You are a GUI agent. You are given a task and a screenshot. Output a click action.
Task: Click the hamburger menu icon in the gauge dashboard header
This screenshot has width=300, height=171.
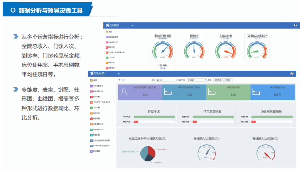point(132,25)
